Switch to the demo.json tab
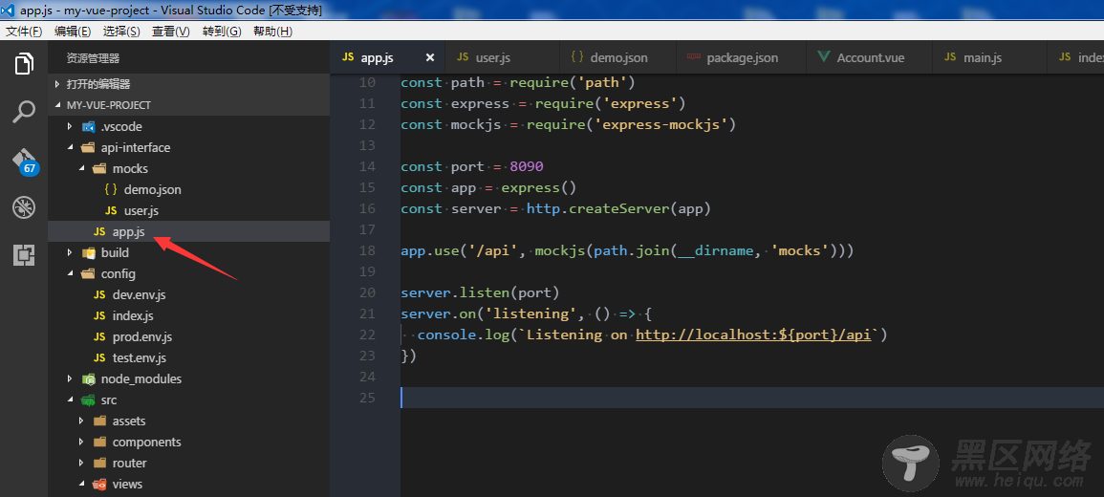Image resolution: width=1104 pixels, height=497 pixels. coord(617,57)
